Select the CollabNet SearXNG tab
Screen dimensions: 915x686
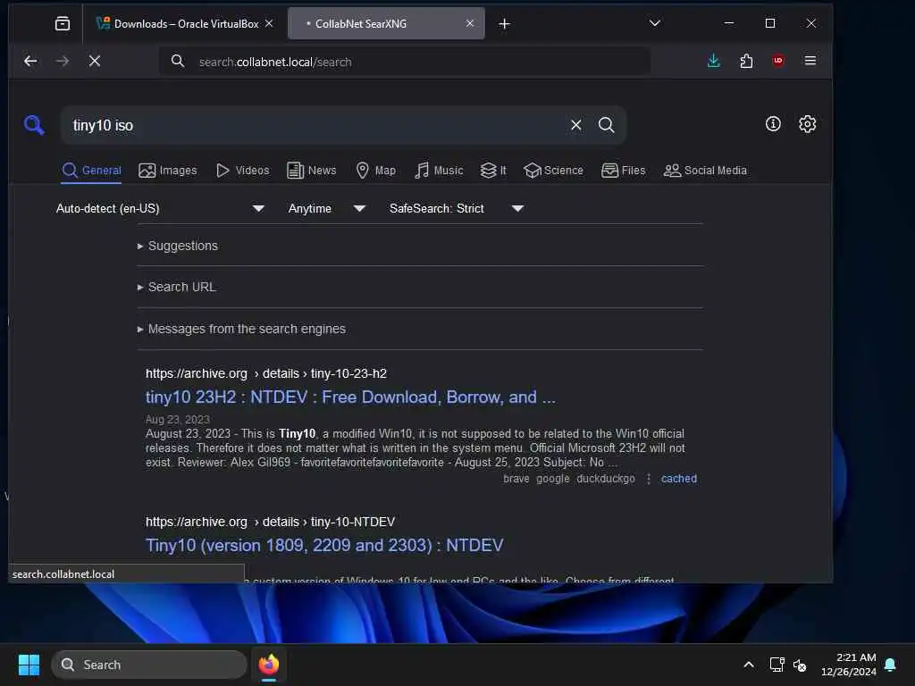[x=386, y=23]
